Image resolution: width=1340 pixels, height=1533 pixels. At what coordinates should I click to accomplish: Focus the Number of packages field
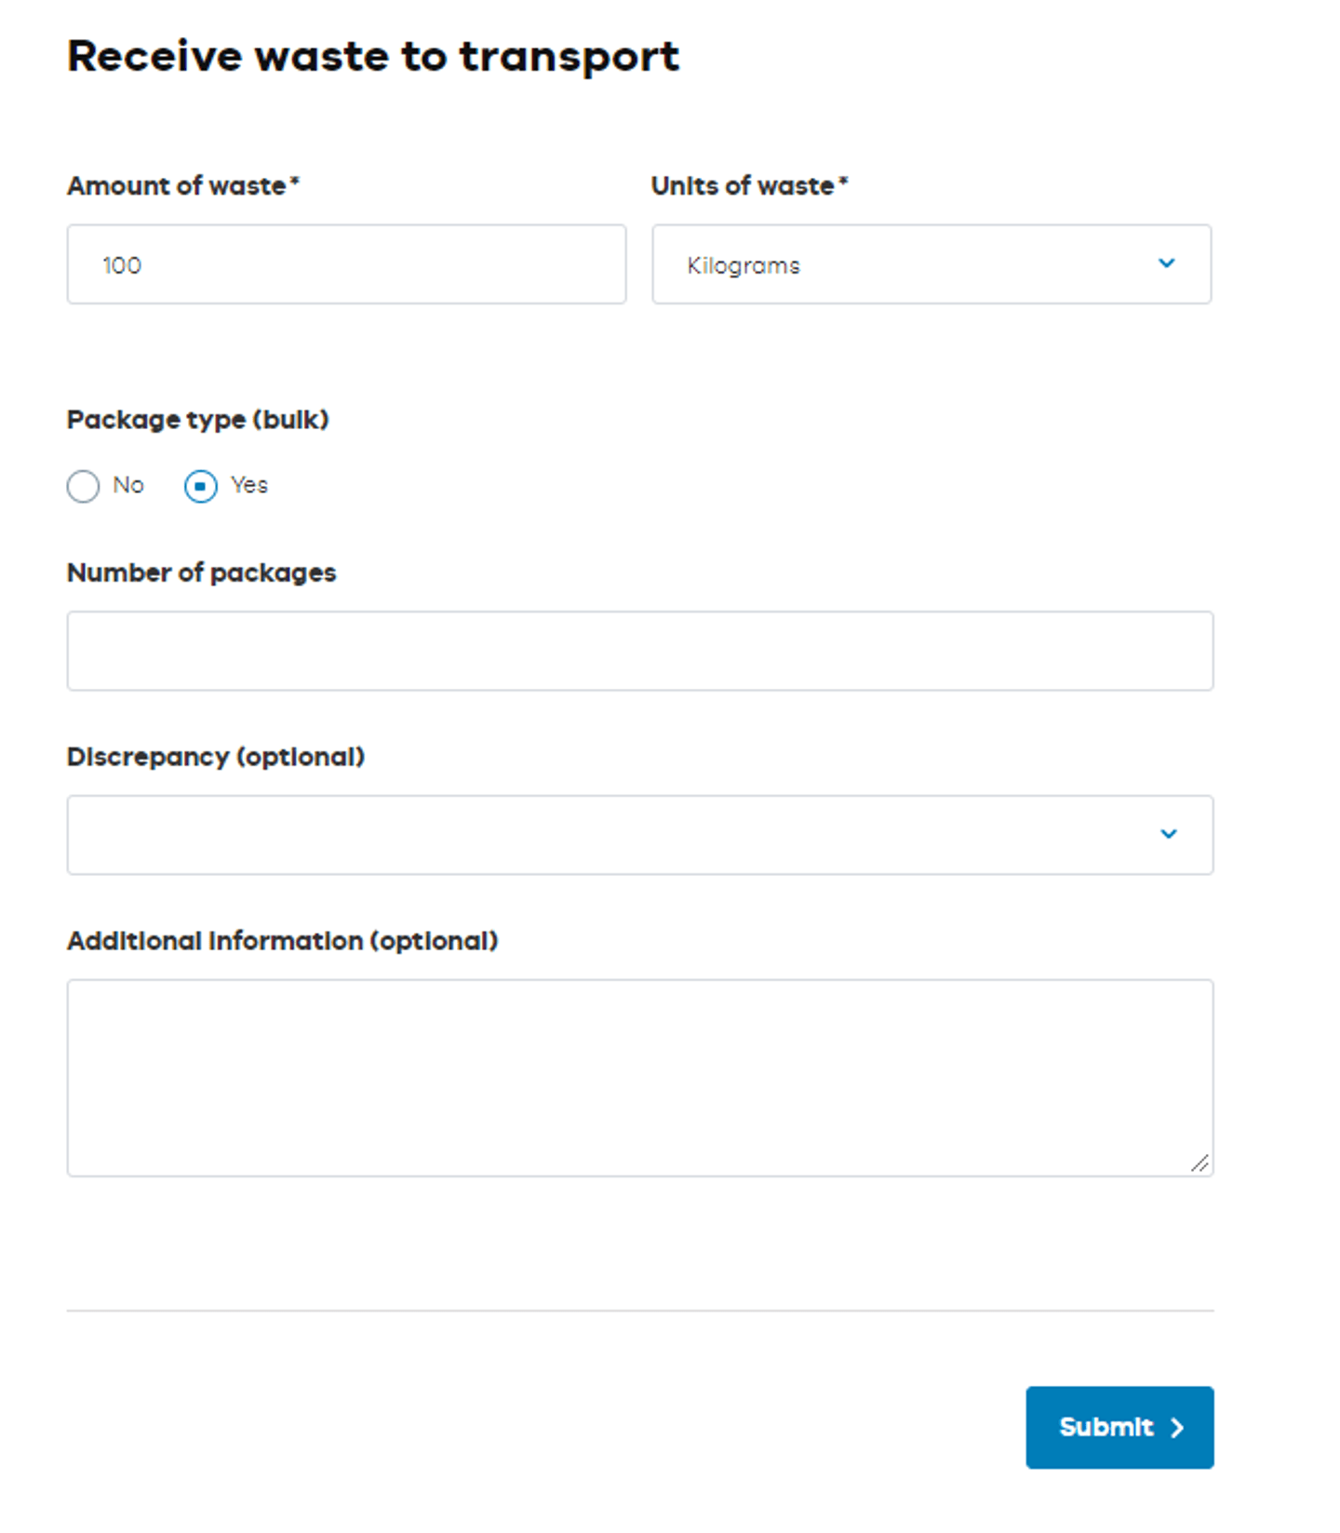[x=639, y=650]
